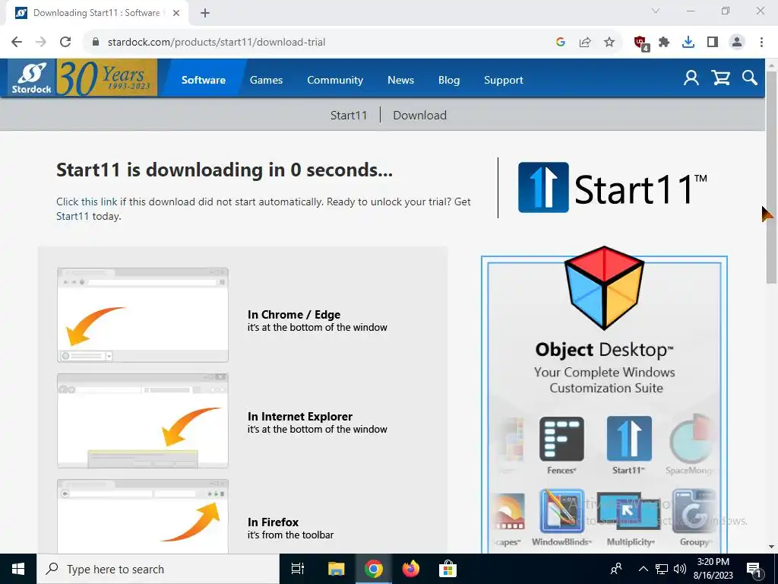Open the Blog menu item

click(449, 80)
